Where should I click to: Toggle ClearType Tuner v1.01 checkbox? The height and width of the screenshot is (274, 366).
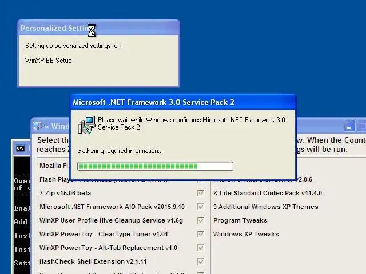[x=201, y=234]
